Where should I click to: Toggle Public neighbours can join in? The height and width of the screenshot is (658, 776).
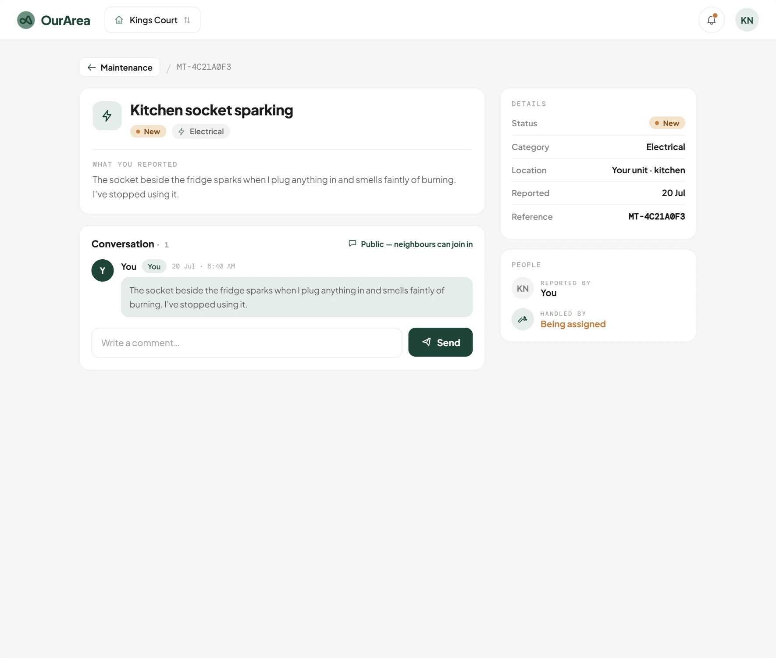click(x=410, y=244)
